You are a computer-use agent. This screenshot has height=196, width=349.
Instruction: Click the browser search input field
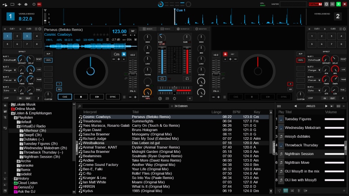(x=126, y=106)
